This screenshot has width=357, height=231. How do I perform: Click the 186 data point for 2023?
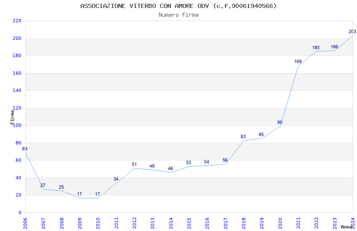[x=334, y=47]
